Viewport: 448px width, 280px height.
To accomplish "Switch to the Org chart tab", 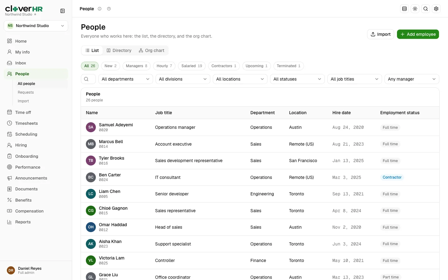I will (152, 50).
